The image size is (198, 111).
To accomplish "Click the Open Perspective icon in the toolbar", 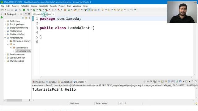I will tap(135, 10).
